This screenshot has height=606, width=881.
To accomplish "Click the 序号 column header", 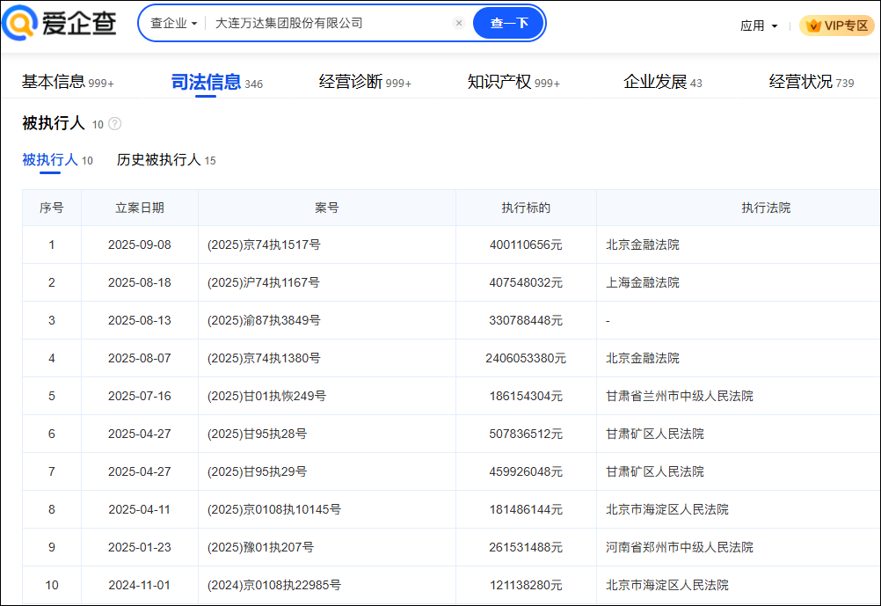I will [52, 208].
